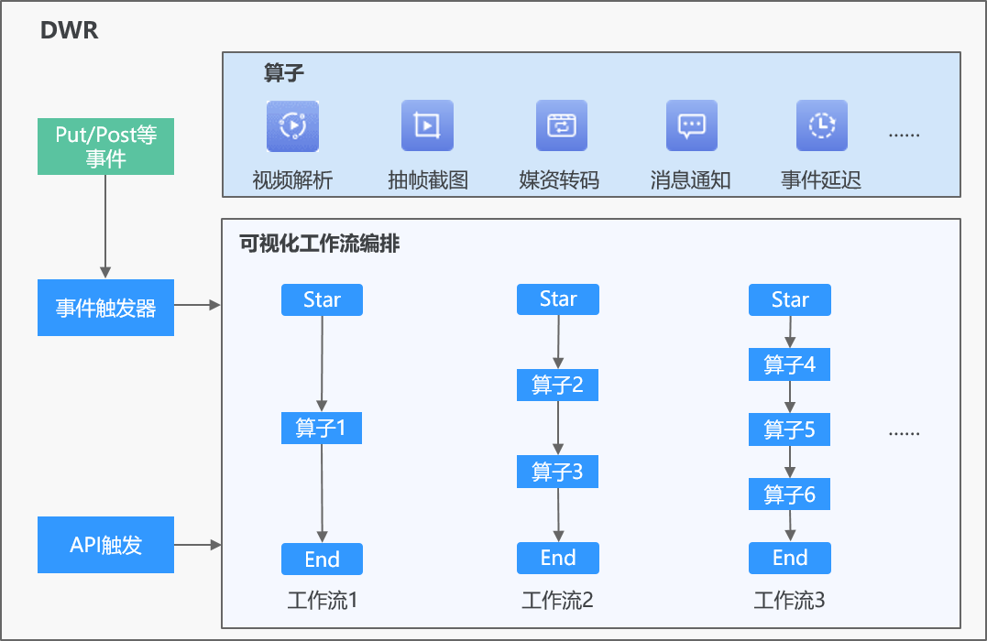Select the 算子6 node
The width and height of the screenshot is (987, 641).
click(x=789, y=494)
